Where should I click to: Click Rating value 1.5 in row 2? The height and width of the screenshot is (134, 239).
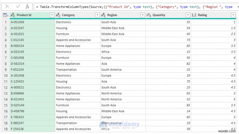[x=233, y=28]
